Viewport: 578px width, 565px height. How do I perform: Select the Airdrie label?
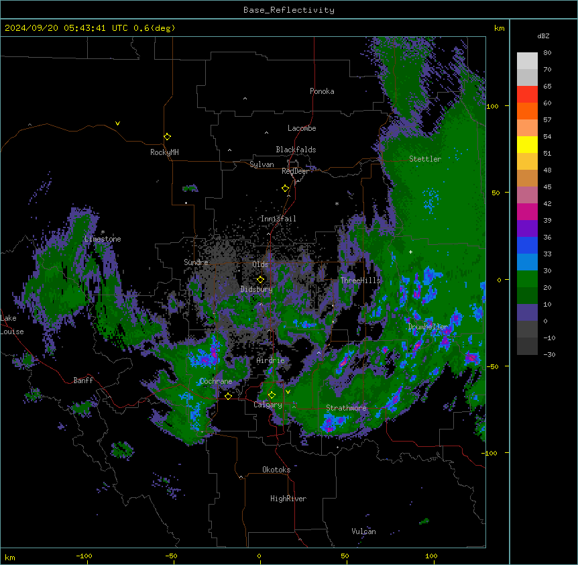tap(271, 360)
